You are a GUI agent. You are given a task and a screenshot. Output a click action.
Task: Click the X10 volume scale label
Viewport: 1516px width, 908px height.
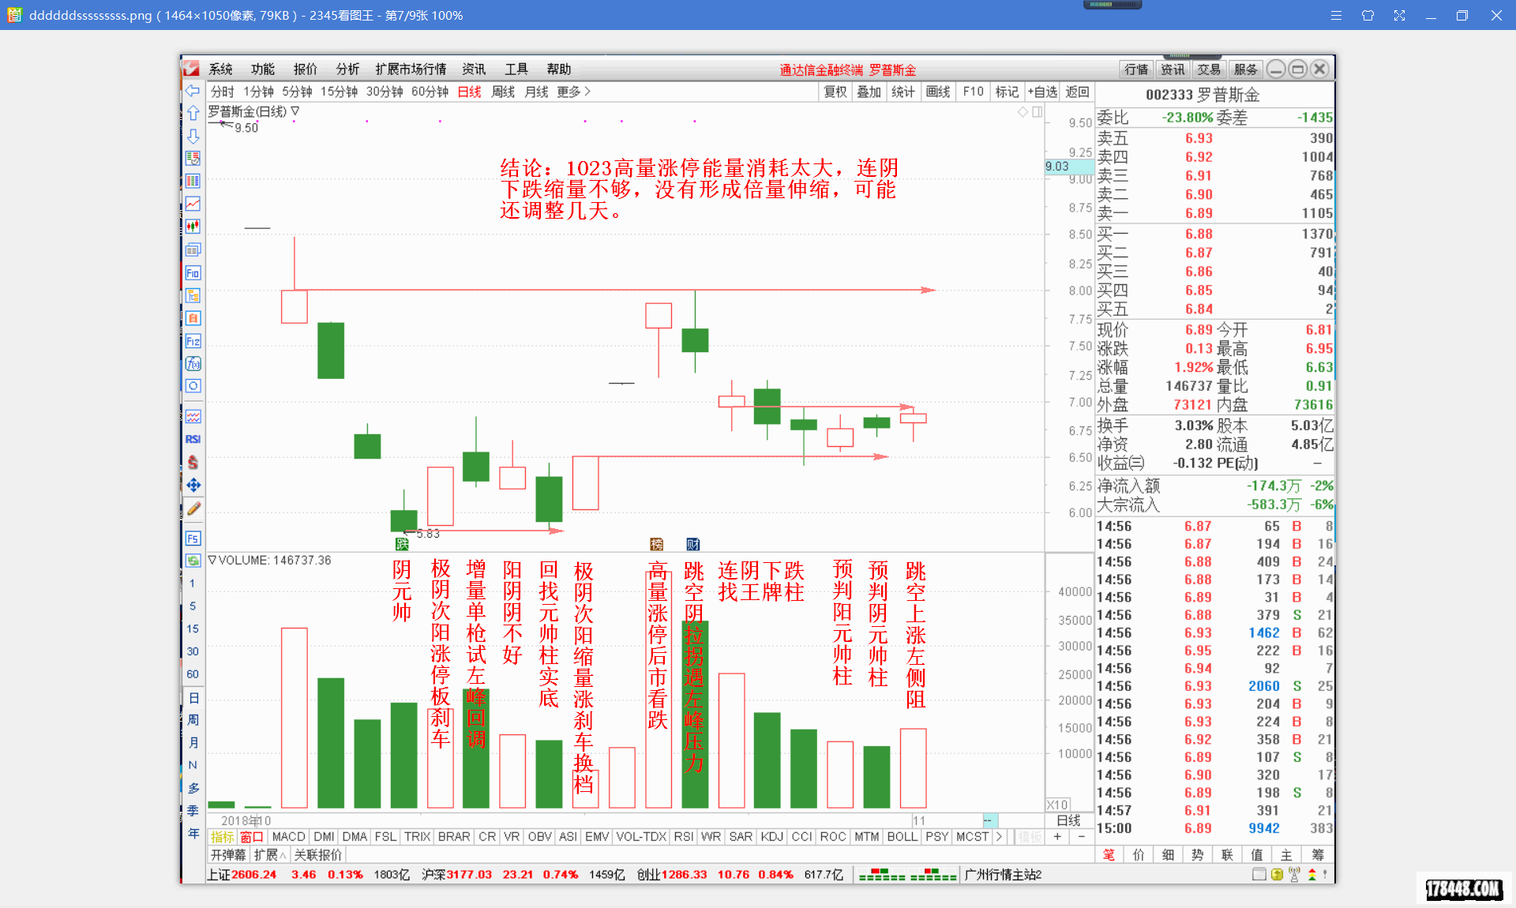click(1057, 805)
